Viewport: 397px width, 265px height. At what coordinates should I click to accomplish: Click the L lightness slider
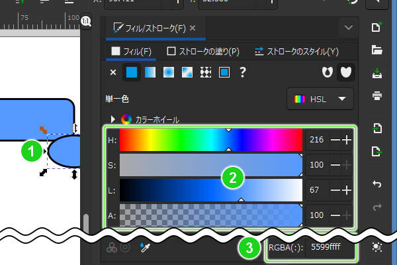tap(211, 190)
